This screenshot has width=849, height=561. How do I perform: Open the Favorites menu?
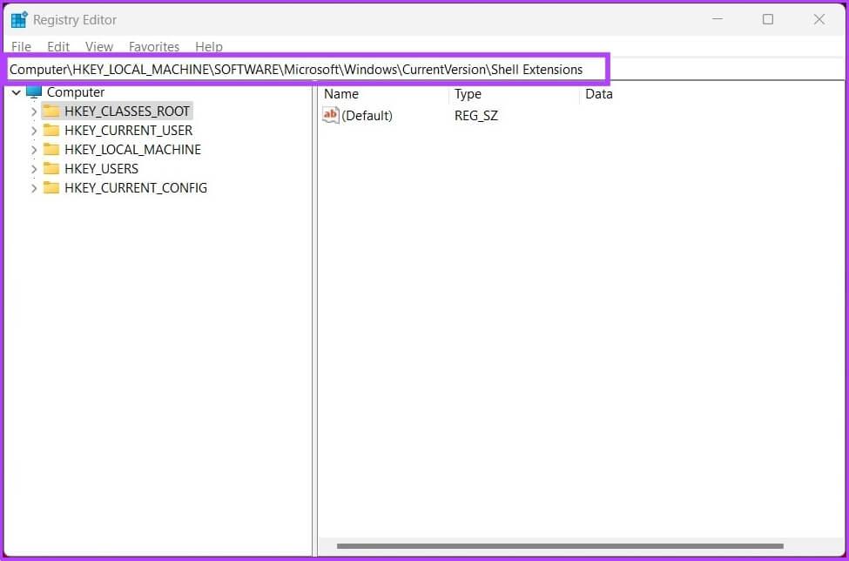point(154,46)
